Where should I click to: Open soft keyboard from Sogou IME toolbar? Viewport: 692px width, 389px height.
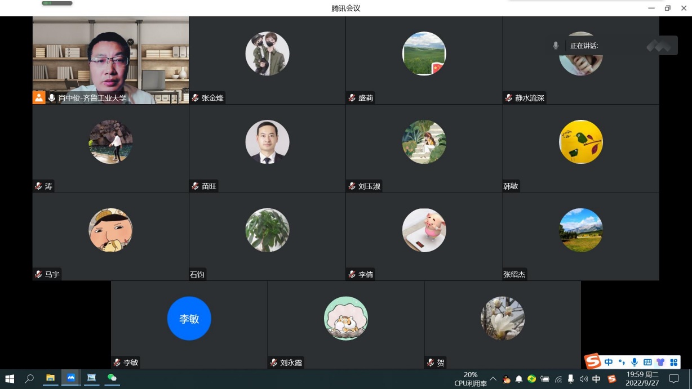click(647, 362)
